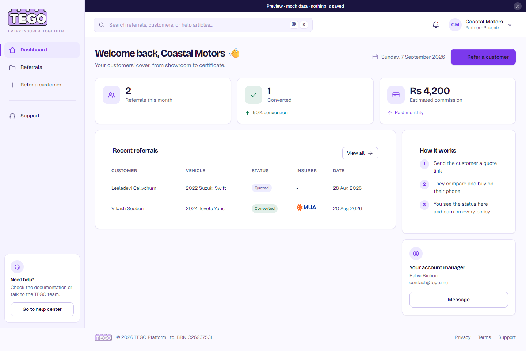Click the Rs 4,200 commission value
Viewport: 526px width, 351px height.
(x=430, y=91)
